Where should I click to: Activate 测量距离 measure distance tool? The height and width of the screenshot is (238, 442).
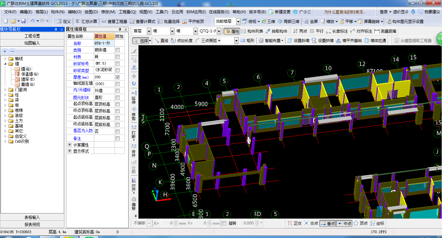point(385,31)
